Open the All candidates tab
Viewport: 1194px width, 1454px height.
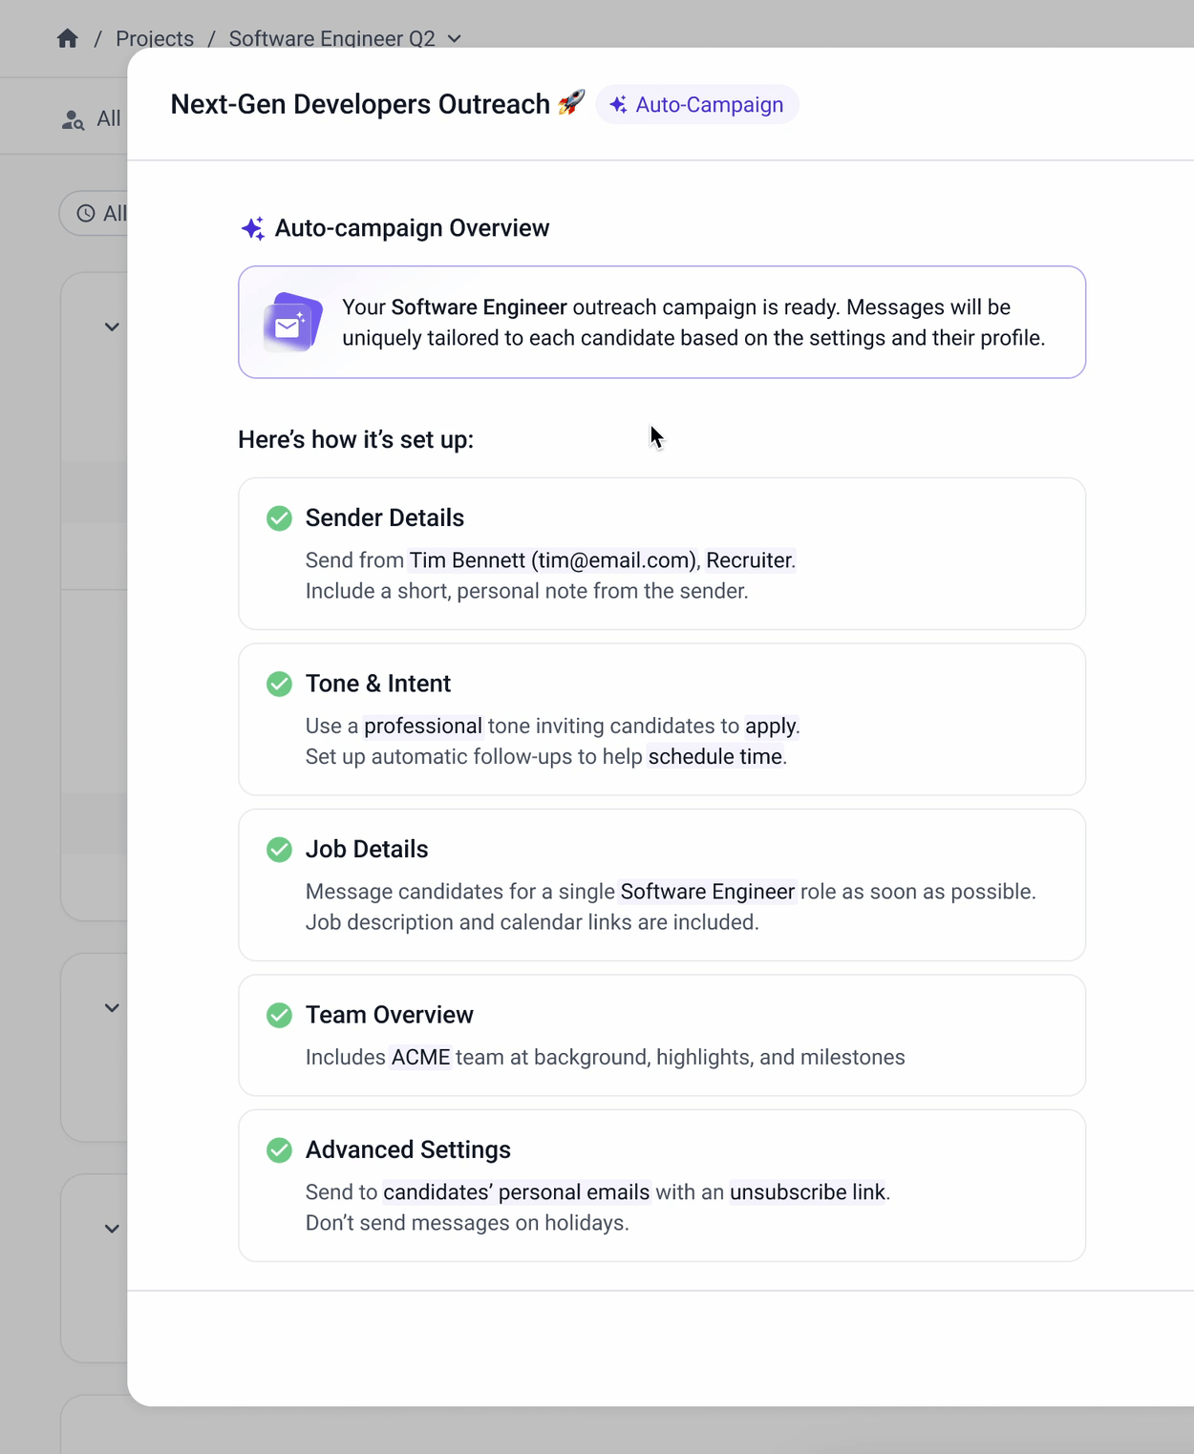[x=108, y=119]
